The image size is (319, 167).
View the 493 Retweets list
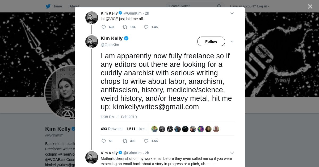click(112, 129)
